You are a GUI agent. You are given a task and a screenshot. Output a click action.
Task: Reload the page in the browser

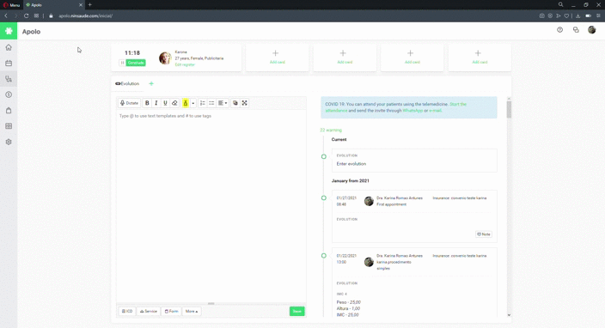point(27,15)
